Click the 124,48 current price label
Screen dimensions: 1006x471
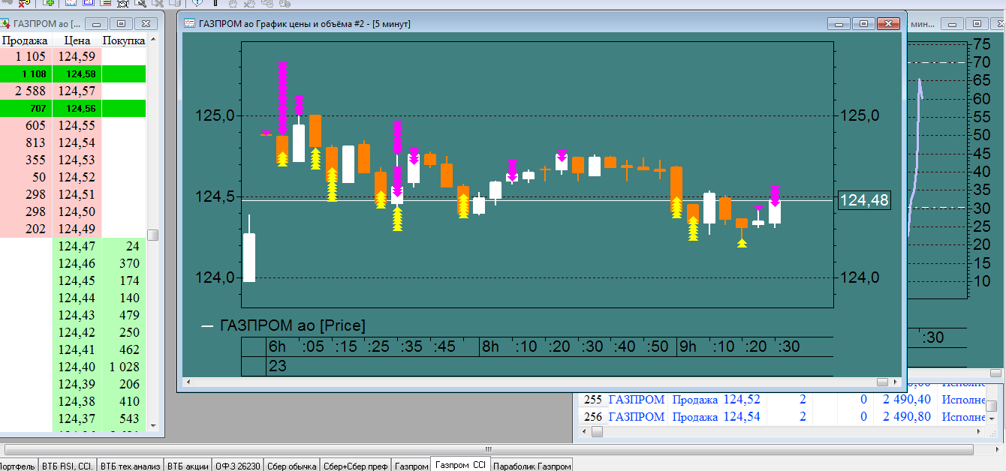coord(864,200)
